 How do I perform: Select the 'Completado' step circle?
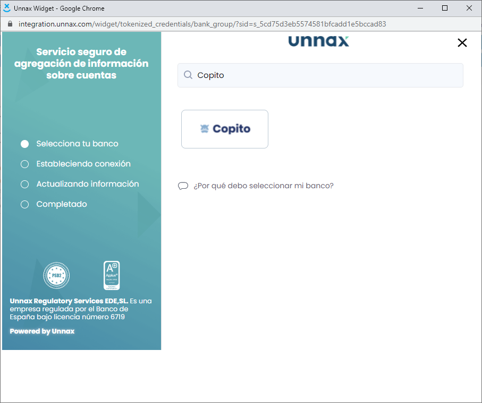[x=24, y=204]
